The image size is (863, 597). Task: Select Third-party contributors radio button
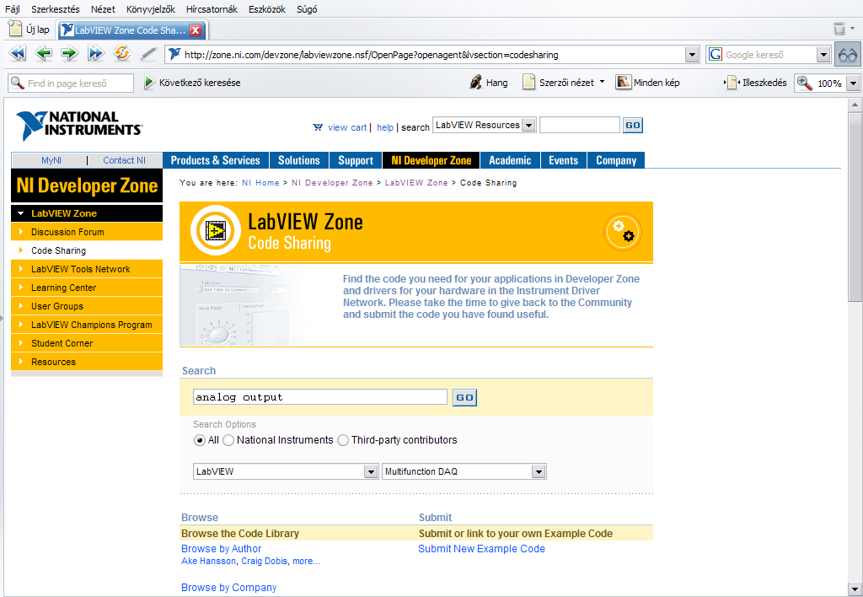click(343, 441)
